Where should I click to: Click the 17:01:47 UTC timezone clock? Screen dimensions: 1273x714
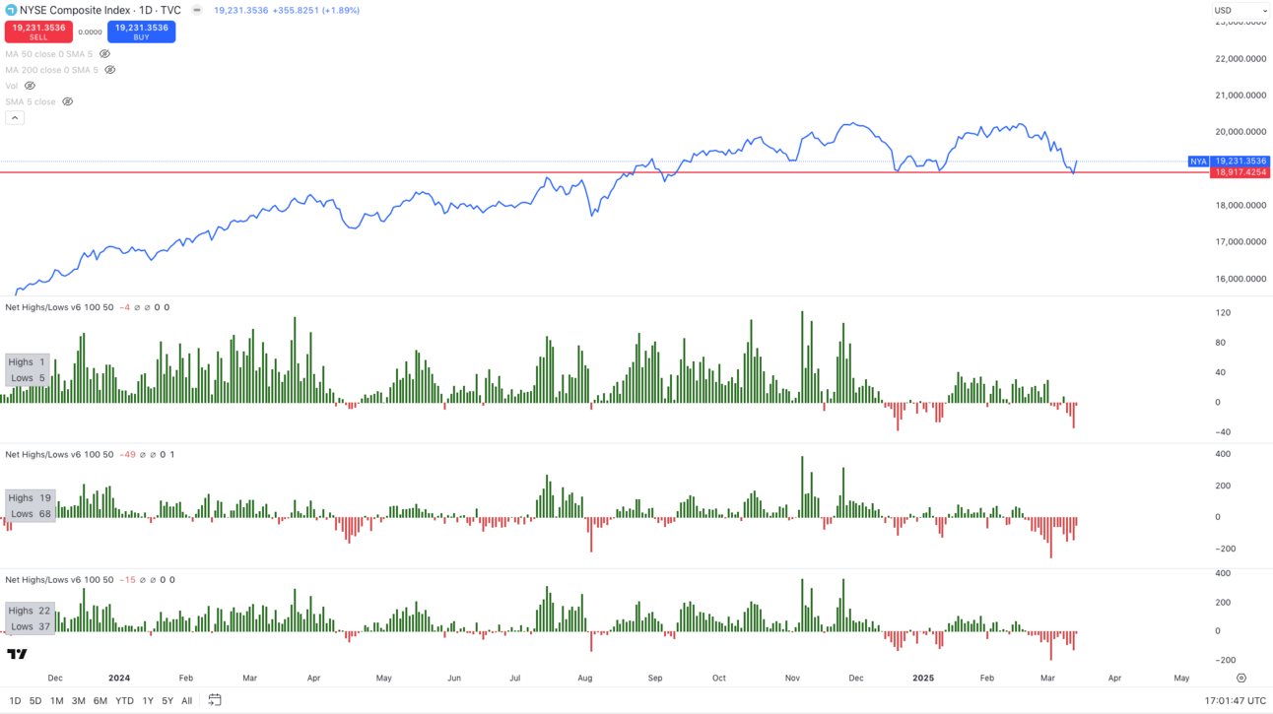point(1236,701)
